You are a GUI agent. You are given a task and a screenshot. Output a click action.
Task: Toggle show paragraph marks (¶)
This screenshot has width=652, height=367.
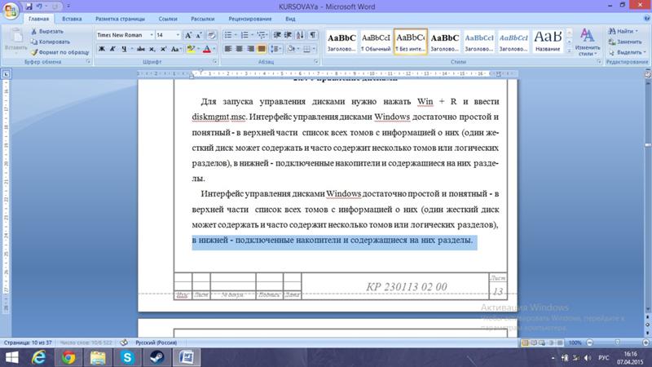coord(312,35)
